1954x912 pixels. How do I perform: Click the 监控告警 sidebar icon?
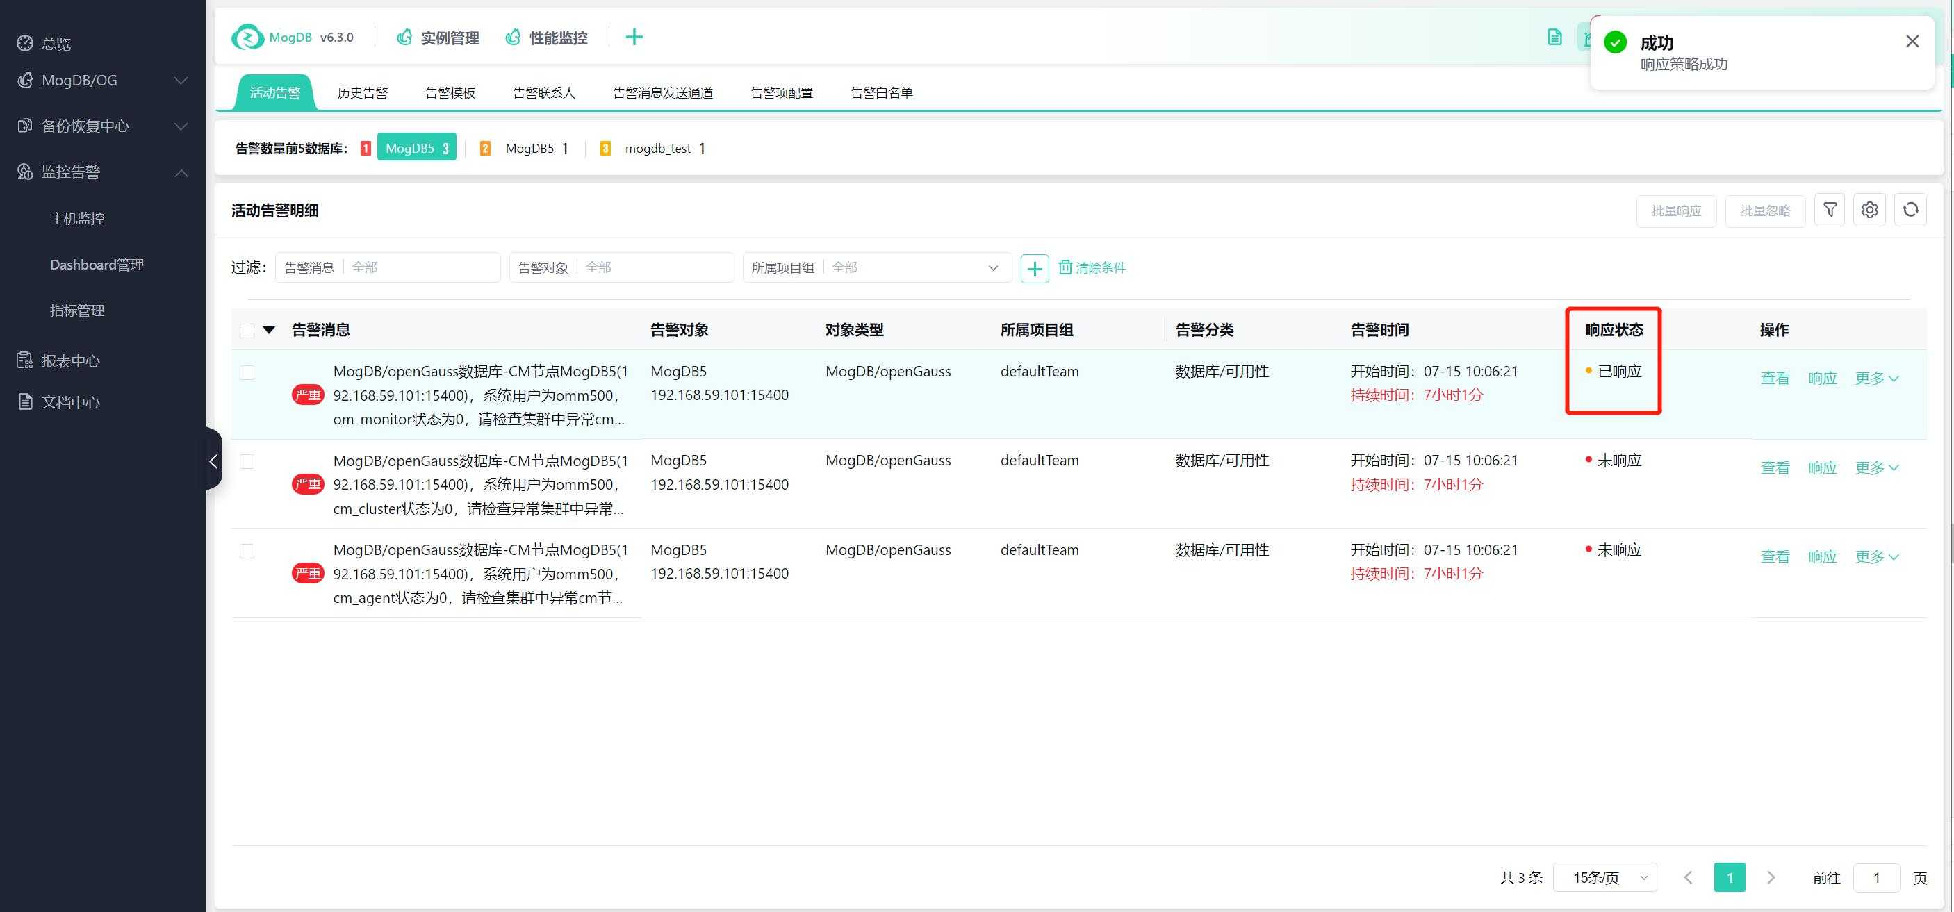tap(25, 172)
